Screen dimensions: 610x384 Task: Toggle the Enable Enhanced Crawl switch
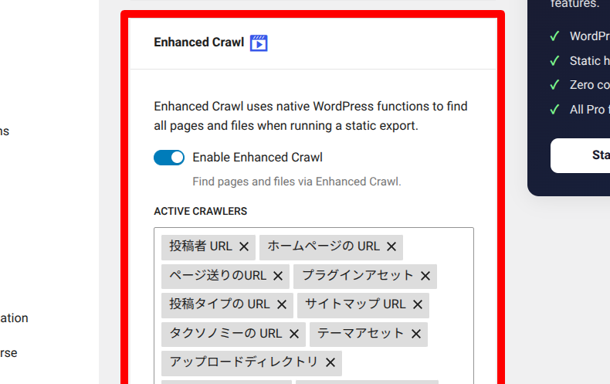coord(169,158)
